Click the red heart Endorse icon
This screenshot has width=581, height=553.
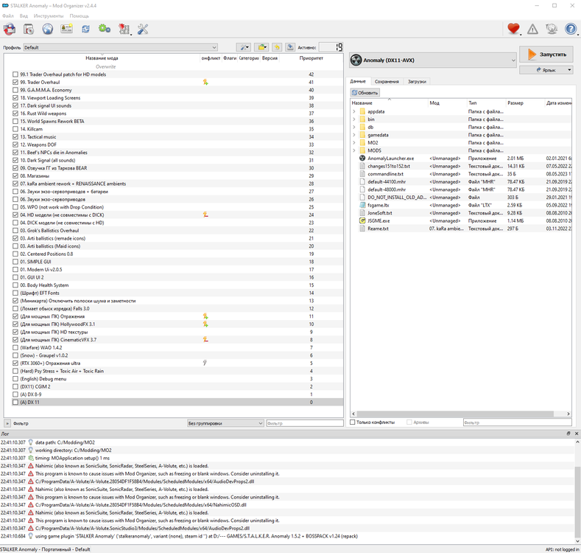513,29
